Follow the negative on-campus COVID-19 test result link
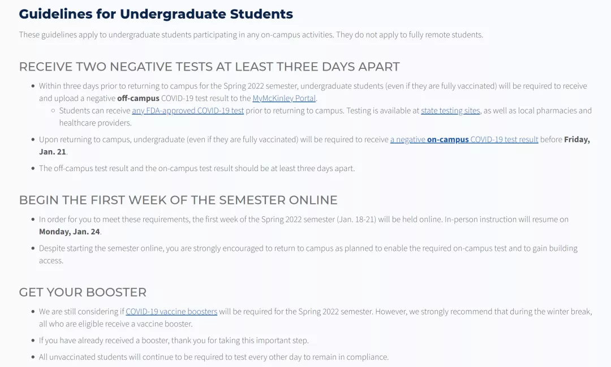This screenshot has width=611, height=367. (464, 139)
